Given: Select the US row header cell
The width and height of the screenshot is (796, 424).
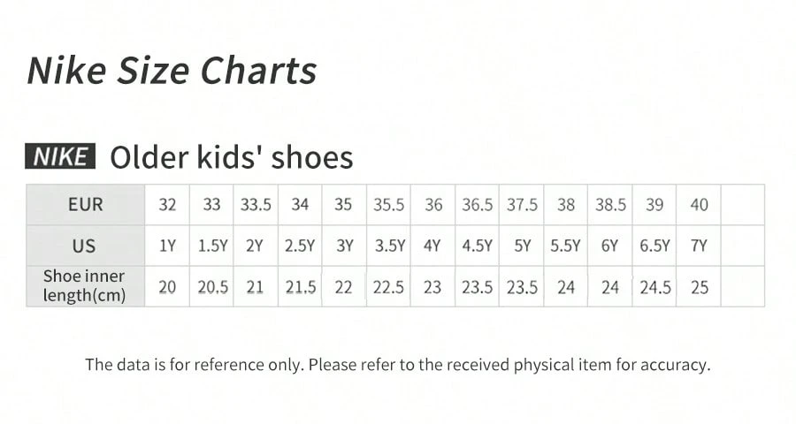Looking at the screenshot, I should (86, 246).
